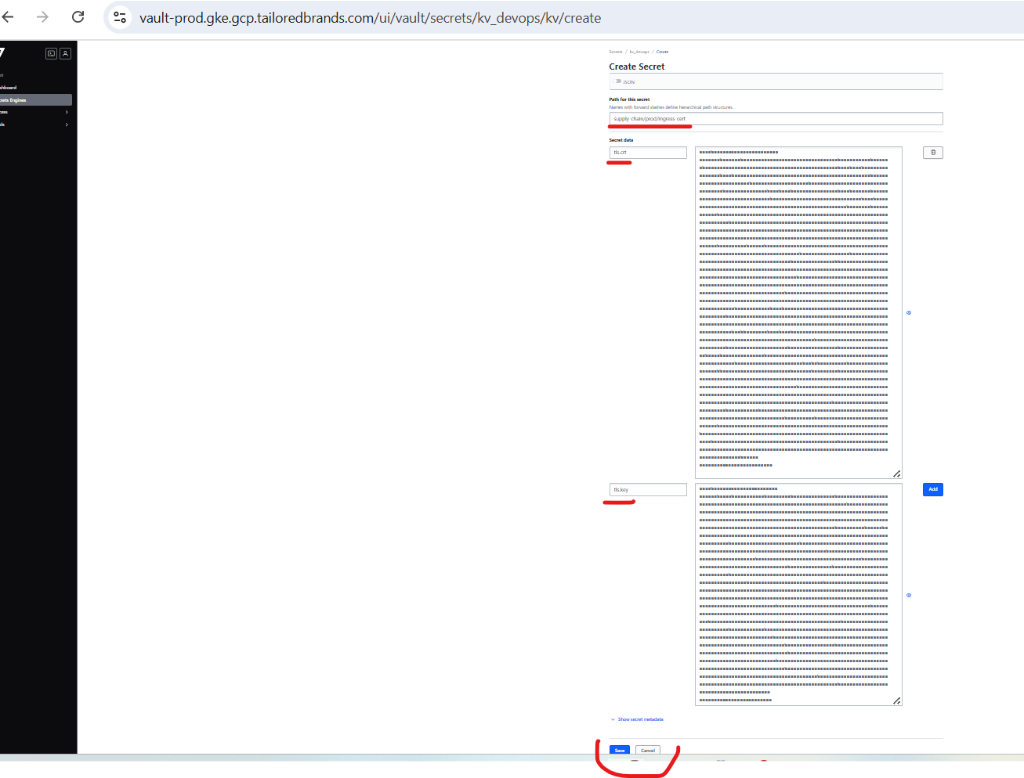This screenshot has width=1024, height=778.
Task: Reveal the masked tls.key value
Action: [909, 595]
